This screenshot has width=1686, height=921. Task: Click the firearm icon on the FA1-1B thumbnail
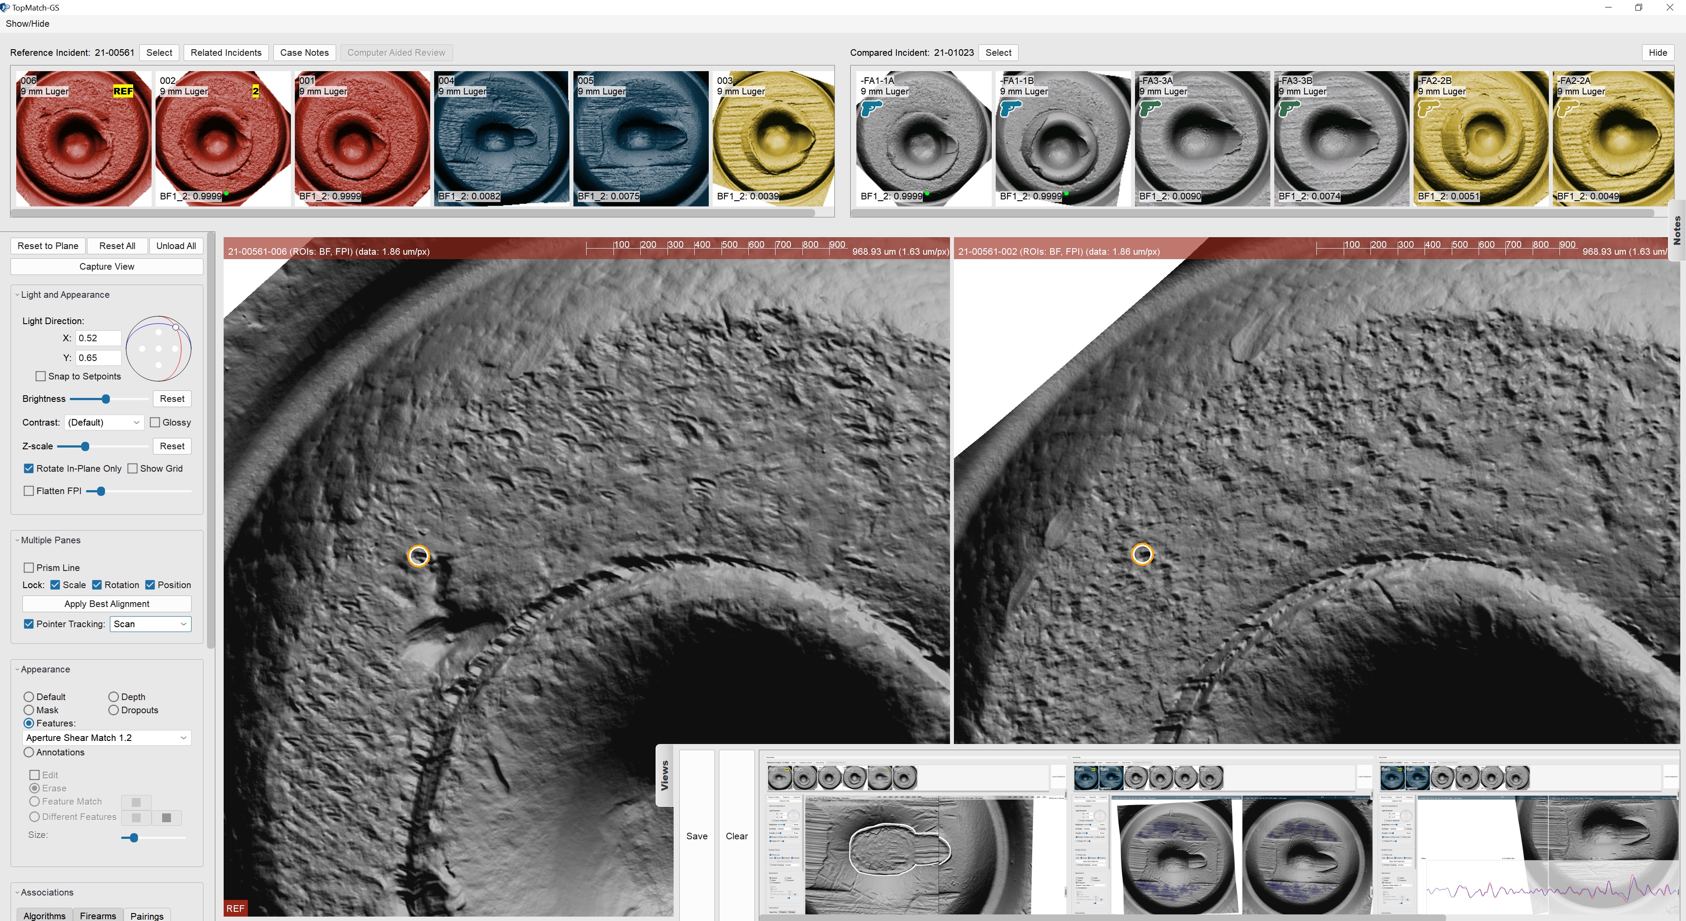point(1011,108)
